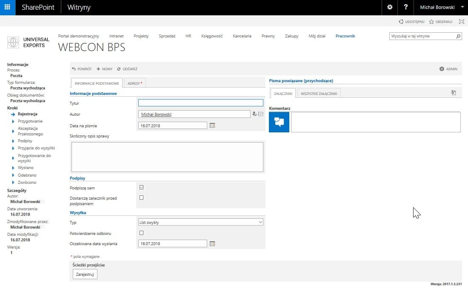The height and width of the screenshot is (289, 468).
Task: Expand the Zwrócono step arrow
Action: click(x=13, y=183)
